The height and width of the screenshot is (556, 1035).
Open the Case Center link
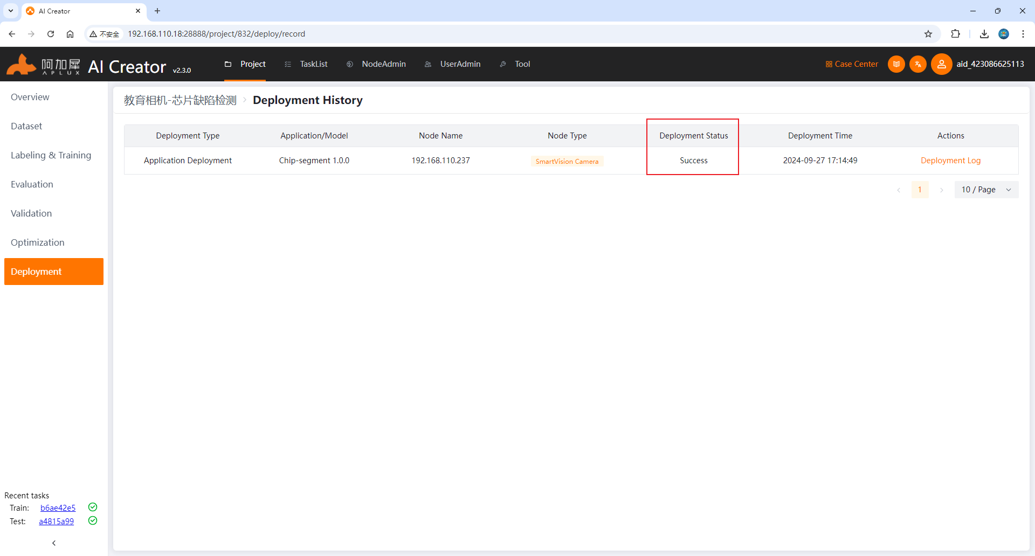(x=852, y=64)
